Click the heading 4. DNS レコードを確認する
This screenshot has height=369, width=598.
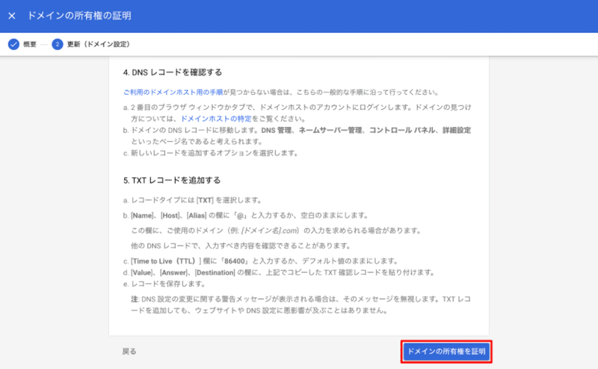point(173,72)
